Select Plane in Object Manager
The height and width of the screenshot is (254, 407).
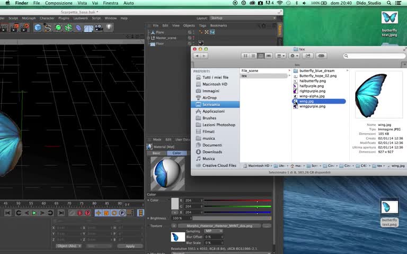point(160,32)
